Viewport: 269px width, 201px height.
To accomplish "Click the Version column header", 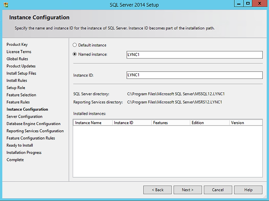I will 246,123.
